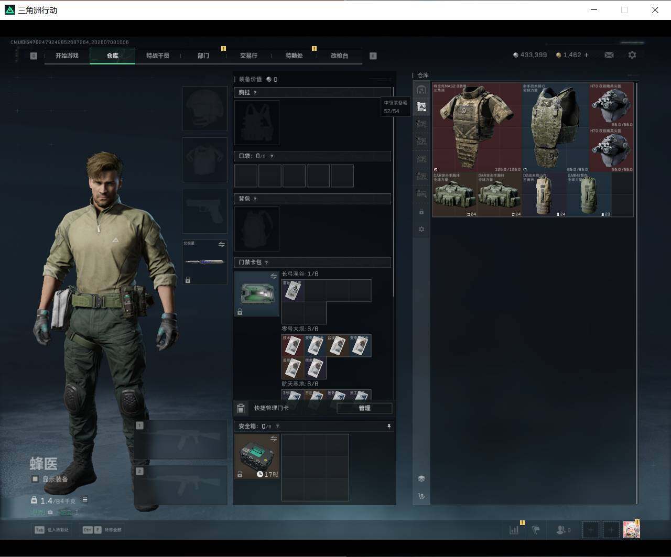Select primary weapon slot 1
The image size is (671, 557).
(180, 440)
